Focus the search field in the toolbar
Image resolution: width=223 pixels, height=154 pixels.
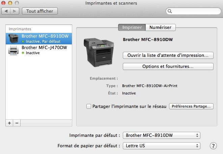click(x=193, y=11)
